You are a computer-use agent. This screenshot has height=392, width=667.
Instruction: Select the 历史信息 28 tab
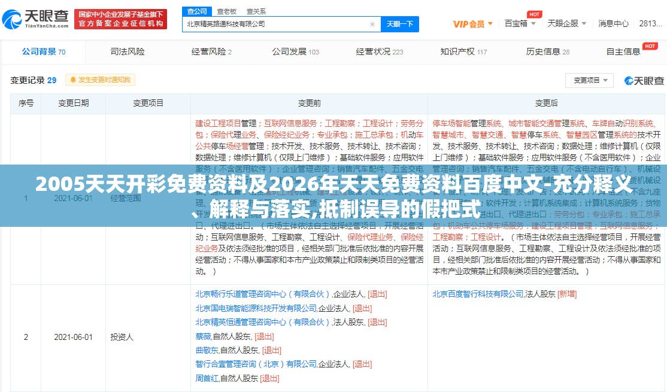(547, 52)
